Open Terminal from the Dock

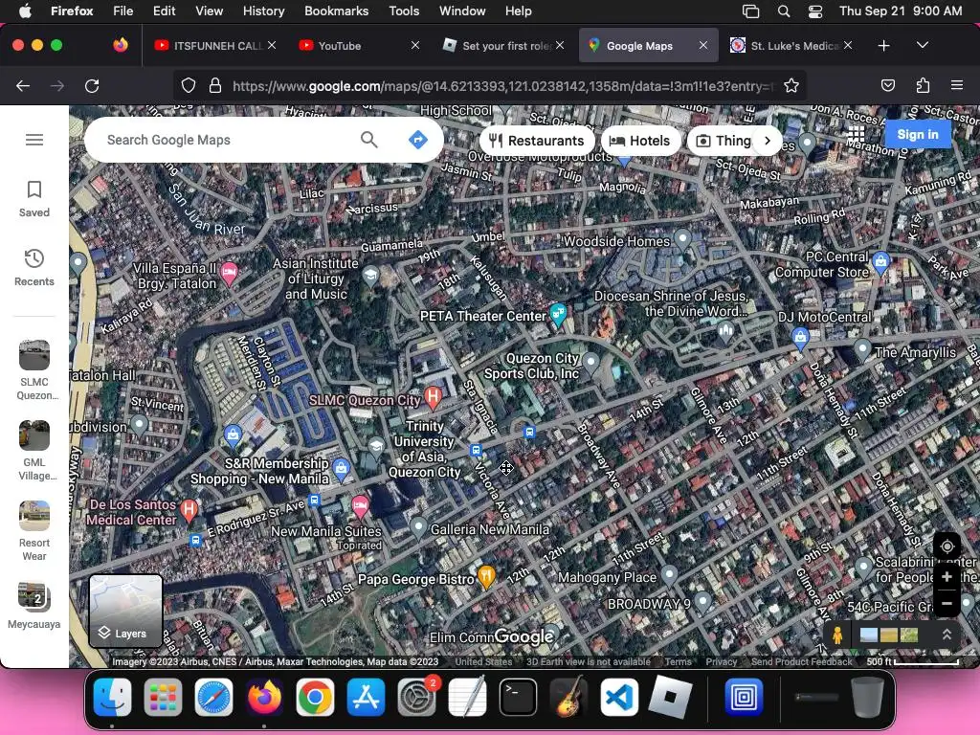click(x=518, y=697)
